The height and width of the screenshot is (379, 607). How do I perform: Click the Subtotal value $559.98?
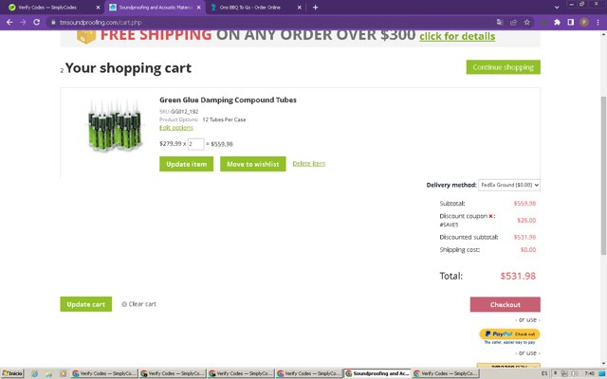(x=524, y=204)
